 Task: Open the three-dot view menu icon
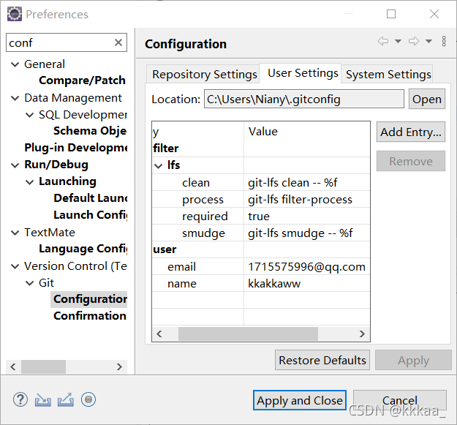pos(444,41)
